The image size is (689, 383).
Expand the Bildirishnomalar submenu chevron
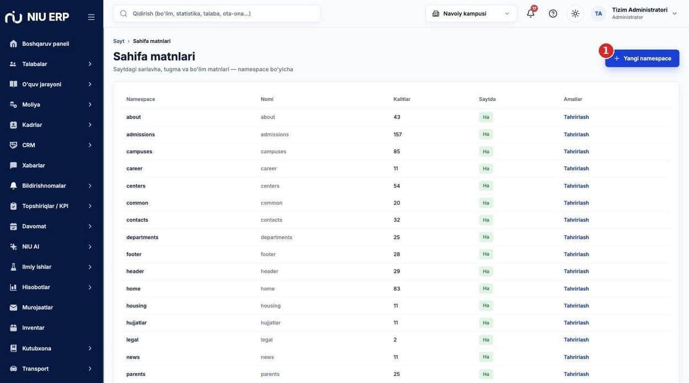[90, 186]
